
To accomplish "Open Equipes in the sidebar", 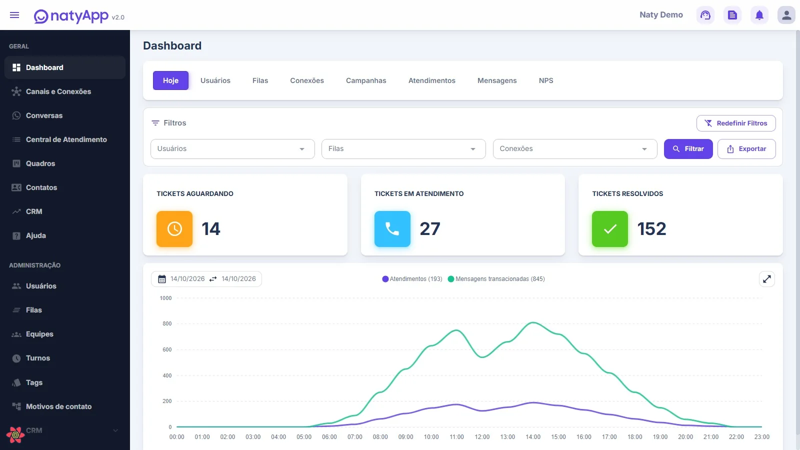I will coord(65,334).
